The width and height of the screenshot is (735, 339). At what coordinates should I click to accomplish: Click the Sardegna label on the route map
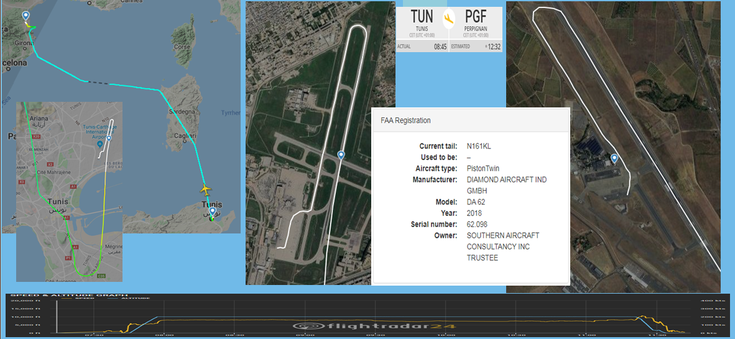pos(182,112)
